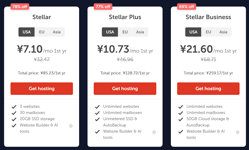Select EU region for Stellar plan

42,32
